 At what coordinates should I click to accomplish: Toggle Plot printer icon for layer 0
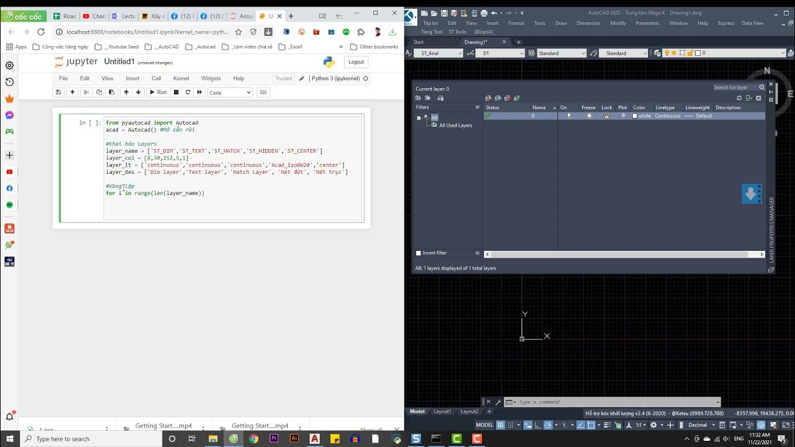click(x=623, y=116)
